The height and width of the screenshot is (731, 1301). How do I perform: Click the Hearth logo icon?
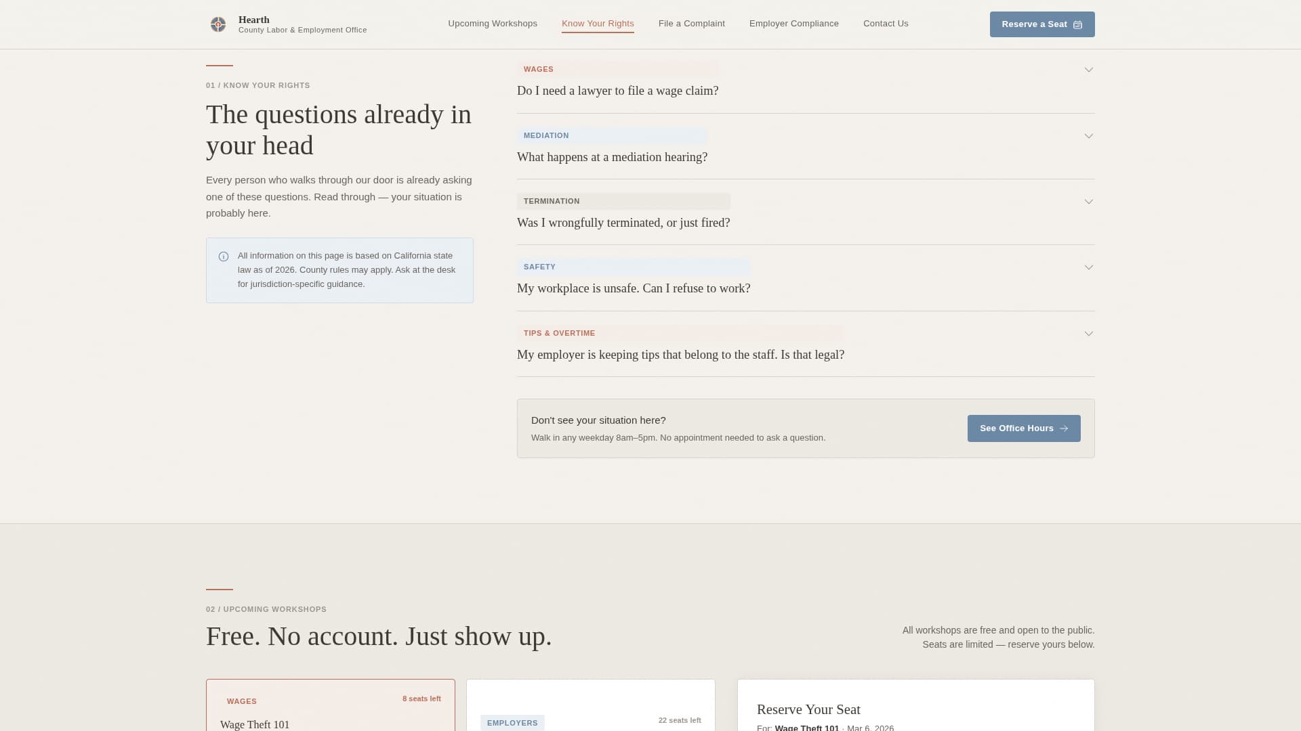(218, 24)
